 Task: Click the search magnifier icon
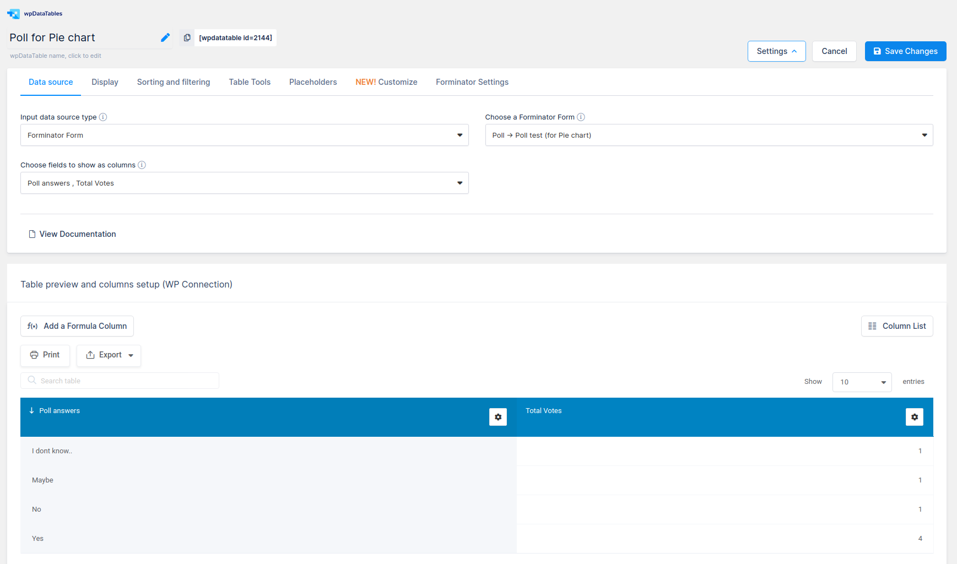[x=32, y=380]
